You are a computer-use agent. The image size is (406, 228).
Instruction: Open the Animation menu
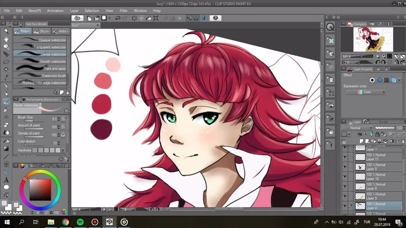pyautogui.click(x=55, y=10)
